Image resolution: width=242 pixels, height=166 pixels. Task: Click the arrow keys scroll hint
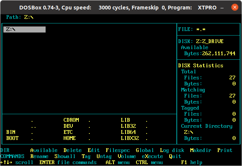[17, 162]
